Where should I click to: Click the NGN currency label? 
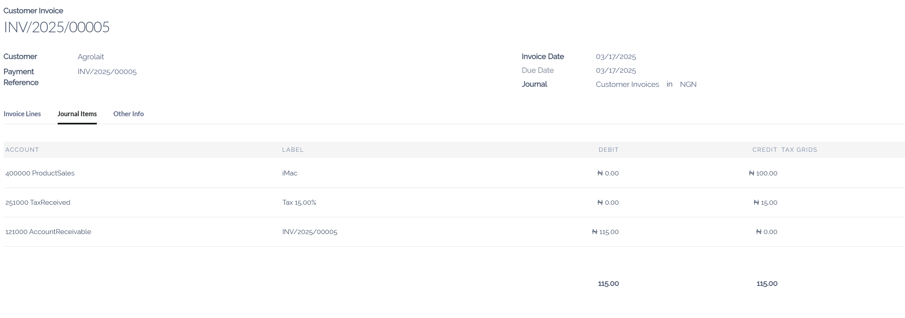pyautogui.click(x=688, y=84)
